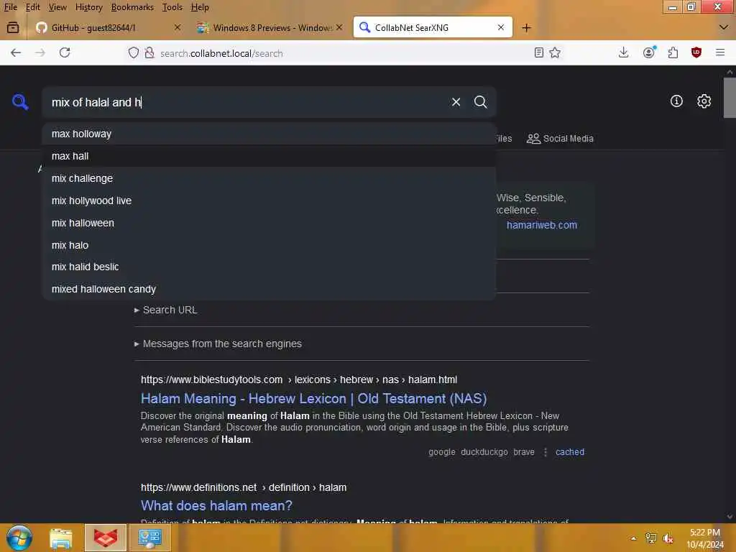Click the muted volume tray icon

pos(668,538)
